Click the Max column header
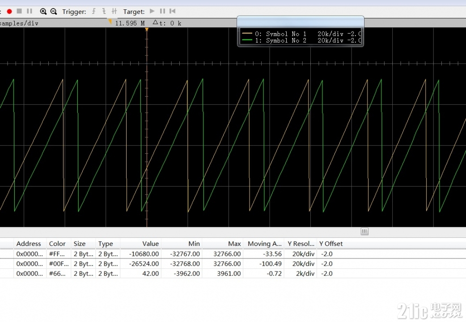 click(223, 243)
